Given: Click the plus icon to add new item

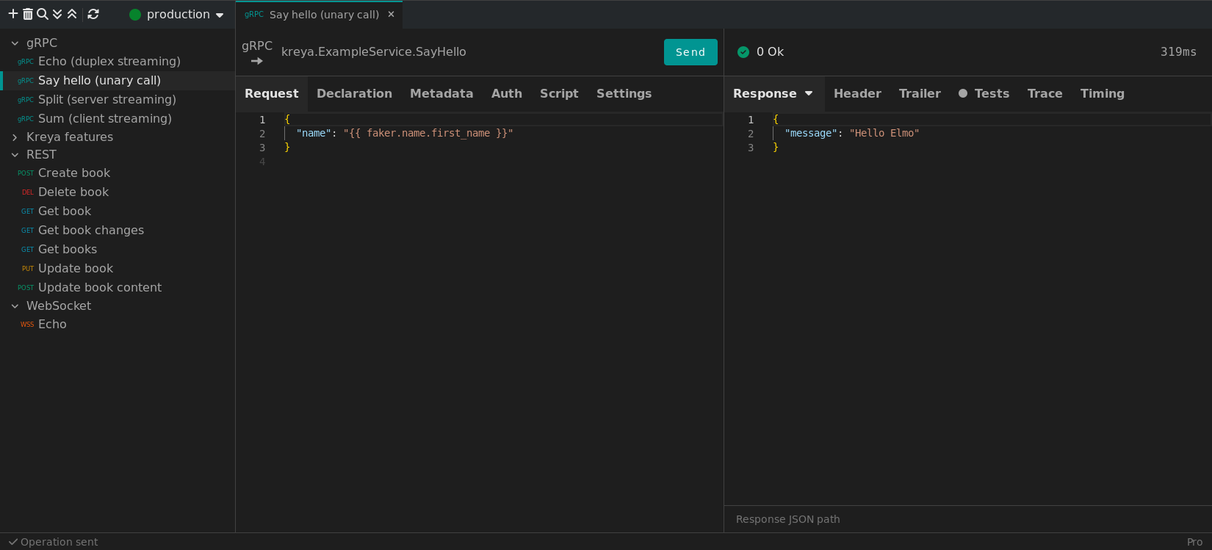Looking at the screenshot, I should (12, 14).
